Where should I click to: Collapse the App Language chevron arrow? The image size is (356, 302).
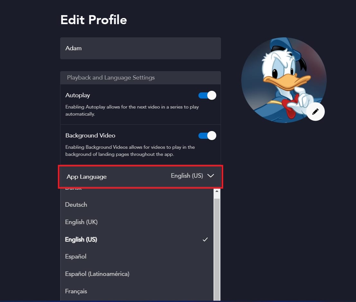click(x=211, y=176)
